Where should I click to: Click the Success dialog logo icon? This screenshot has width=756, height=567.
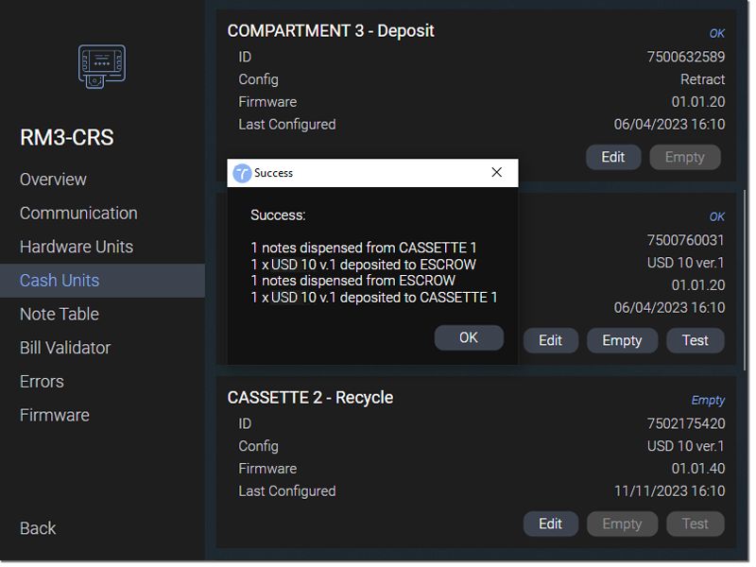pos(242,174)
